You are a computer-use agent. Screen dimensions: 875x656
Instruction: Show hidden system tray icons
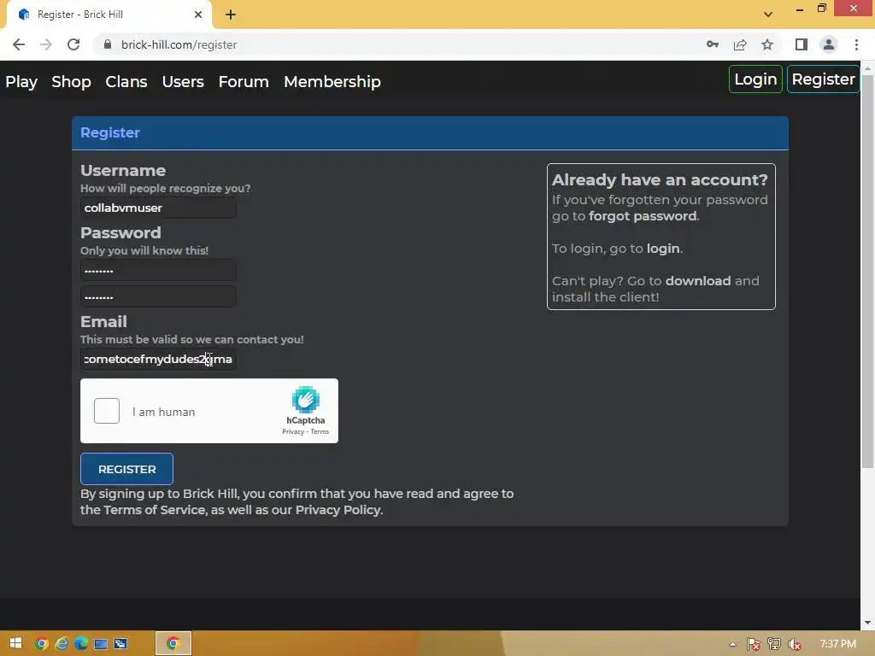tap(732, 644)
